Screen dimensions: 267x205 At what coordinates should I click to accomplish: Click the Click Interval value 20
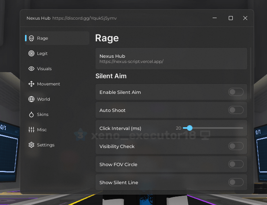[178, 128]
